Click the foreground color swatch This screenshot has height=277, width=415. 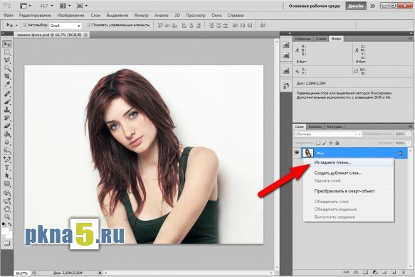(5, 231)
